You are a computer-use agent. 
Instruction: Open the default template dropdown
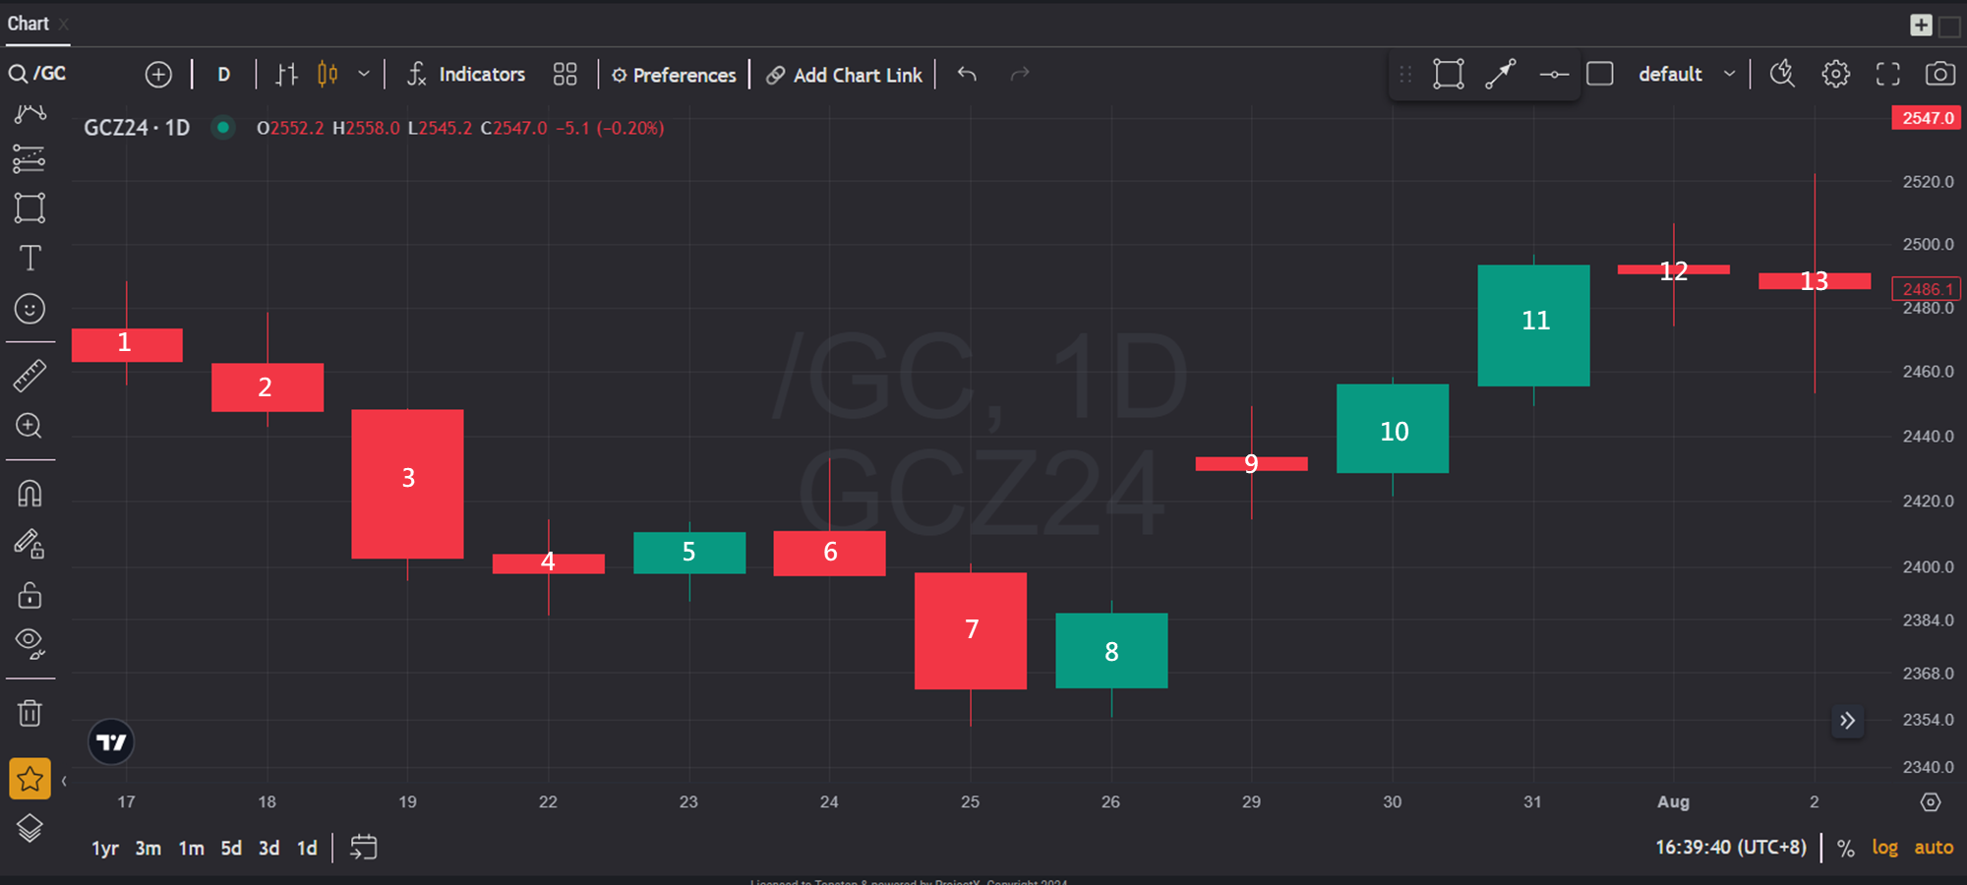1686,74
